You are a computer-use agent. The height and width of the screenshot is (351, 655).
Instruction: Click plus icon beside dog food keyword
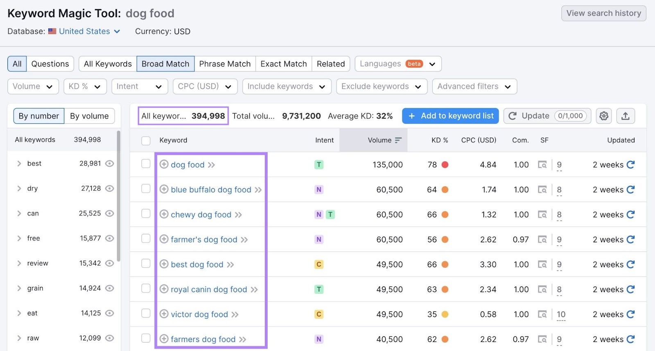164,164
